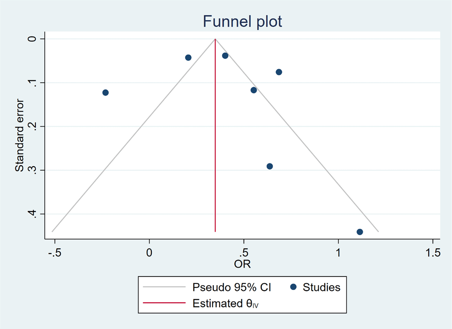
Task: Click study dot just right of funnel apex
Action: (x=225, y=56)
